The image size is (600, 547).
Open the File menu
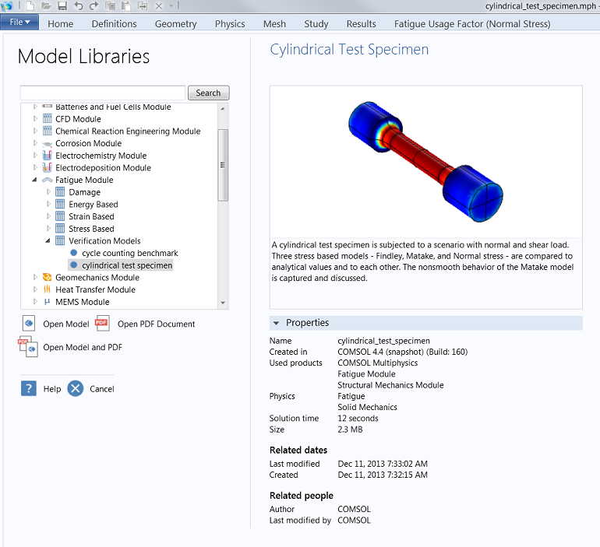coord(19,22)
